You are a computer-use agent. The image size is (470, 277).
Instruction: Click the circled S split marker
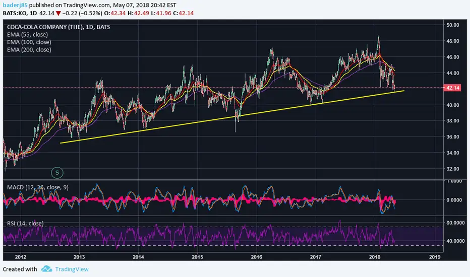click(x=57, y=172)
